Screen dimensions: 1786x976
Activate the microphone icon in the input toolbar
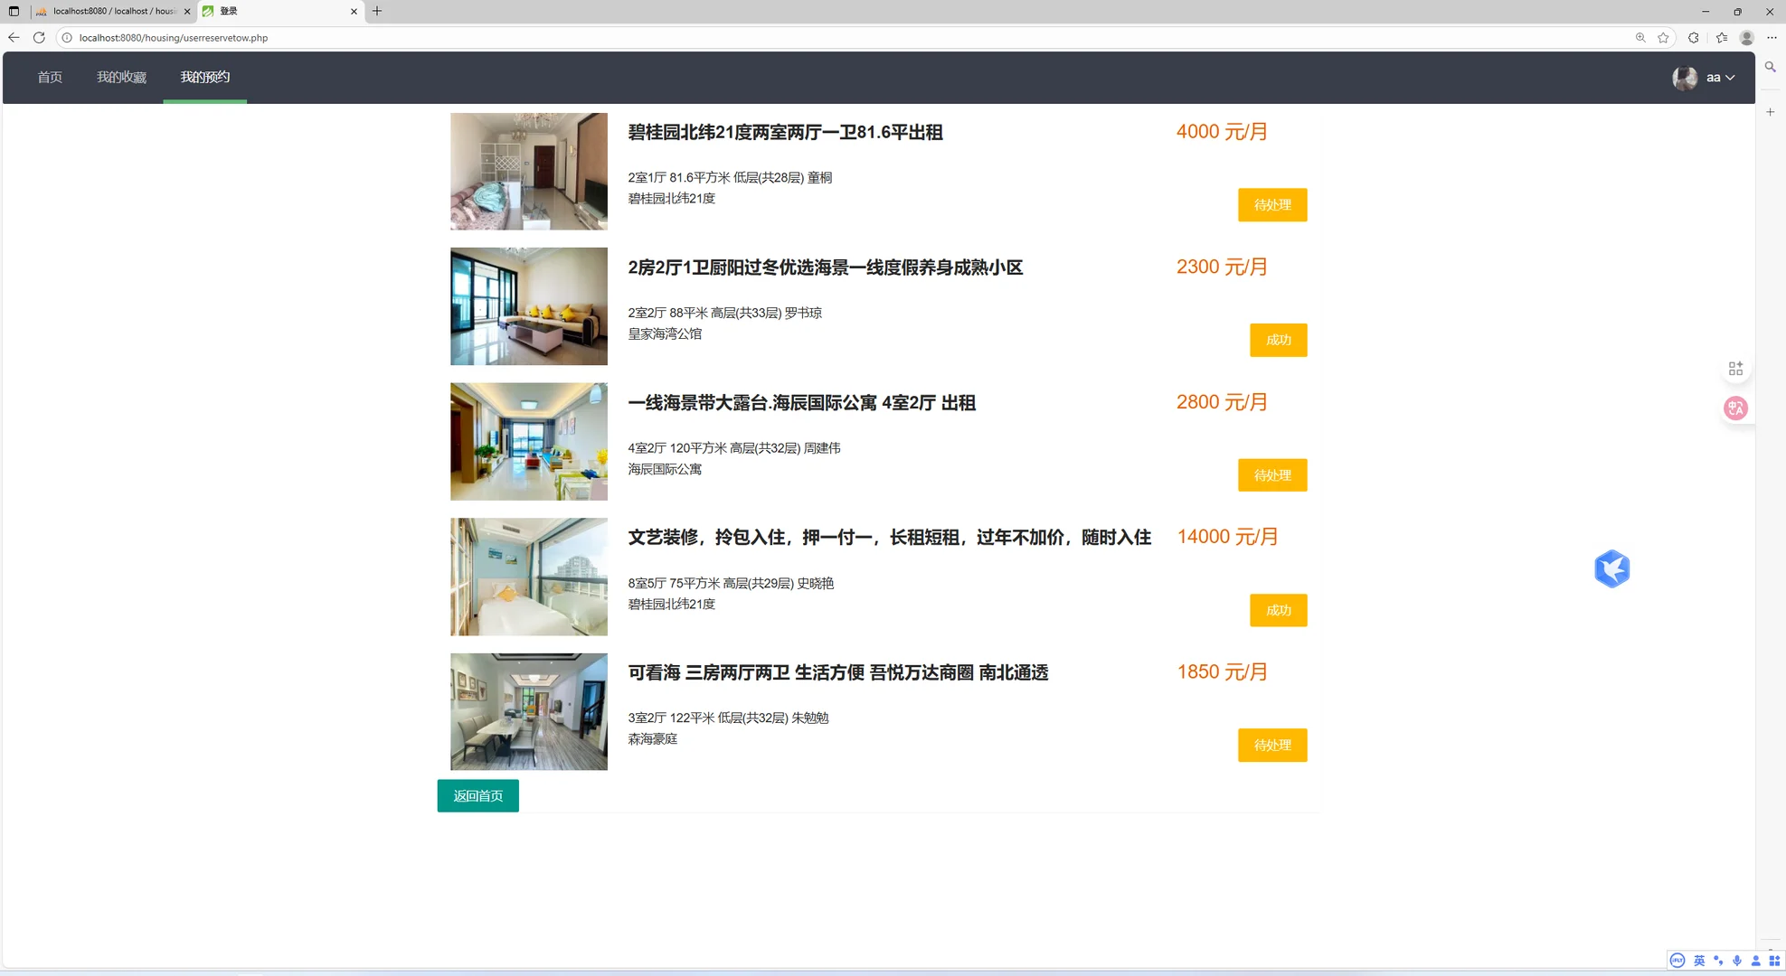(1737, 961)
